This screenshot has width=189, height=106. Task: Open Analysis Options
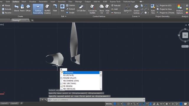[x=180, y=9]
